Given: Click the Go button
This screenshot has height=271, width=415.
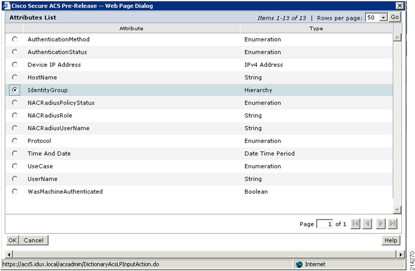Looking at the screenshot, I should click(x=394, y=18).
